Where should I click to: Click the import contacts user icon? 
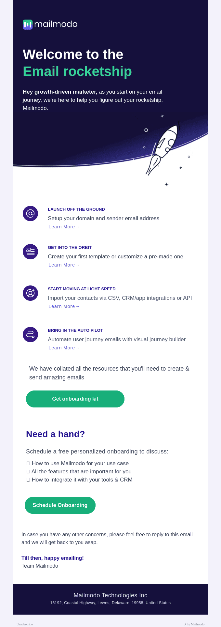(x=30, y=293)
